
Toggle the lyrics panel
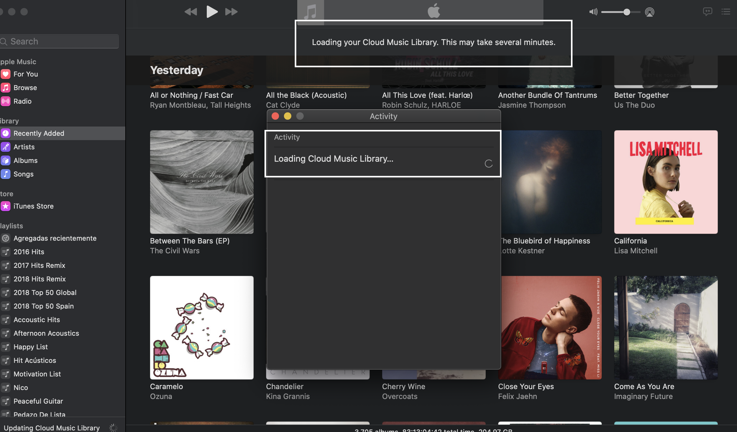(707, 11)
